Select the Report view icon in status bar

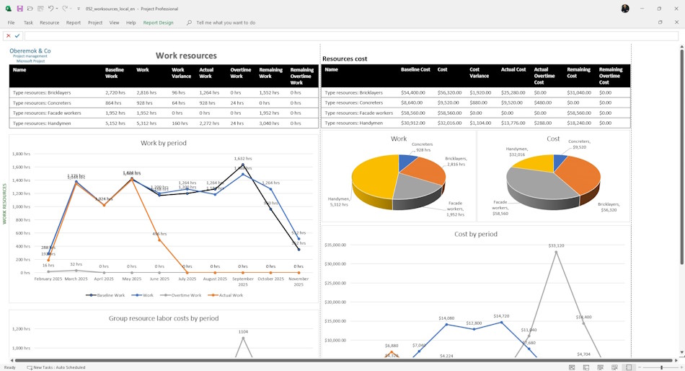(x=629, y=367)
